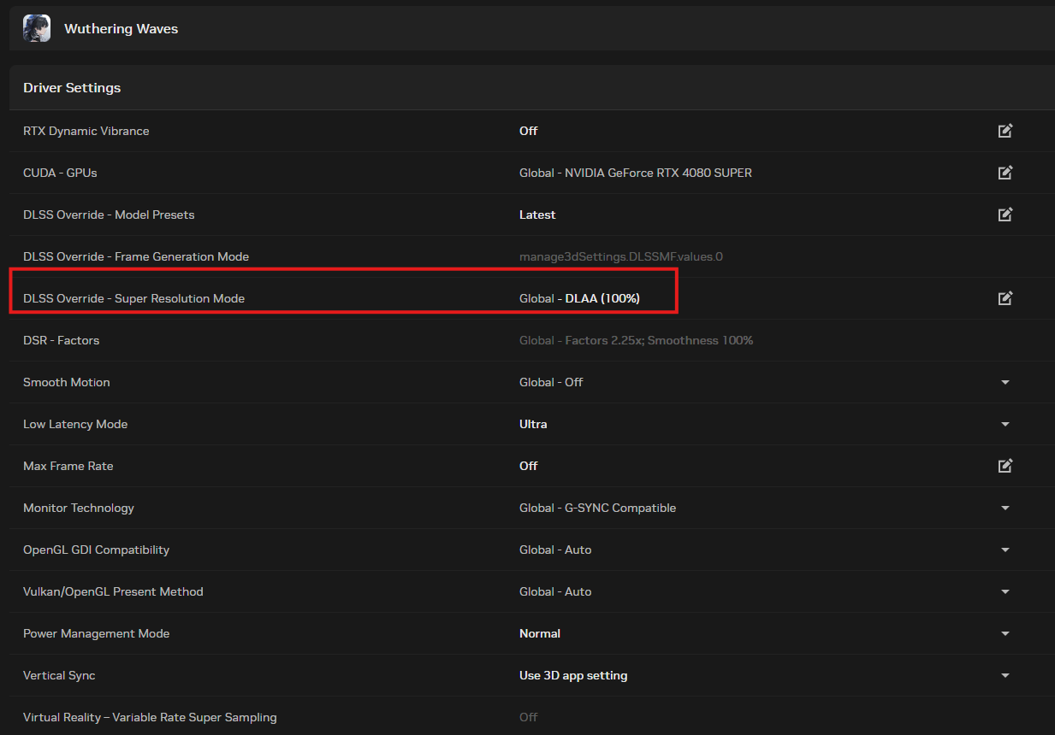Screen dimensions: 1055x735
Task: Click the manage3dSettings.DLSSMF.values.0 text
Action: (621, 256)
